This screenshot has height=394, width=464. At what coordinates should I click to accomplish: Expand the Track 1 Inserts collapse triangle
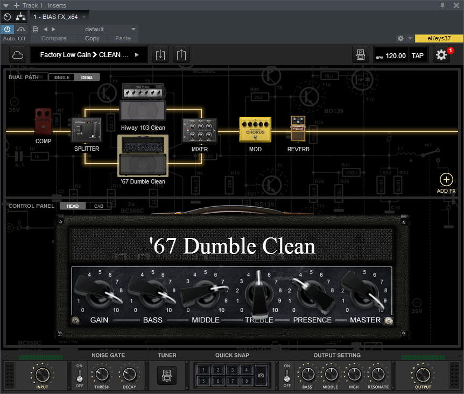5,5
